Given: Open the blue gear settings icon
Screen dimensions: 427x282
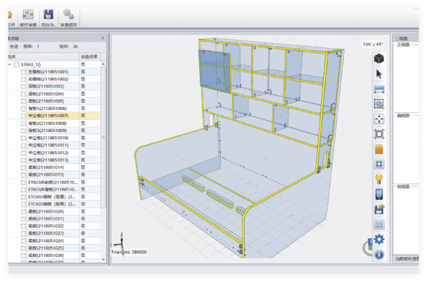Looking at the screenshot, I should coord(380,239).
